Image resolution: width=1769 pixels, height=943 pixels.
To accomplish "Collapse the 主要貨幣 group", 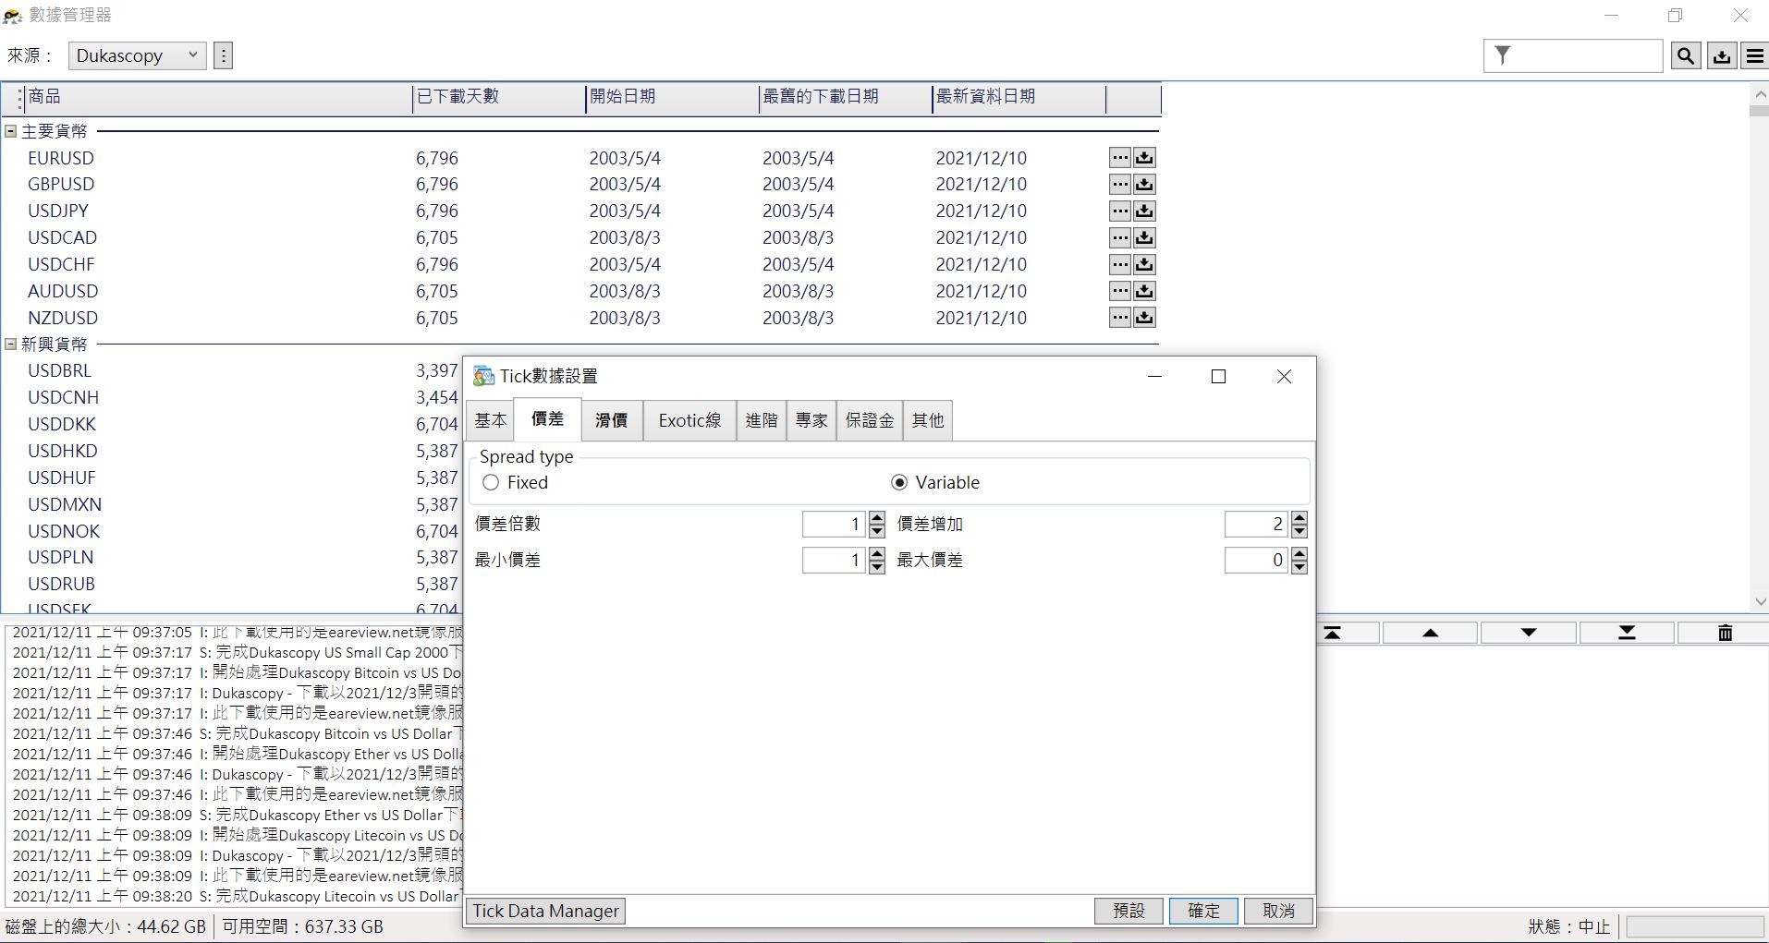I will 11,131.
